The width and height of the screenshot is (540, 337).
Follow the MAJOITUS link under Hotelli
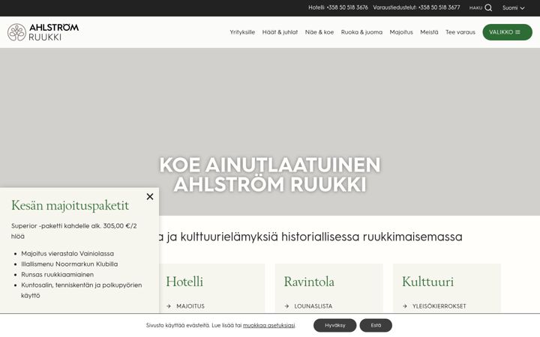(x=190, y=306)
